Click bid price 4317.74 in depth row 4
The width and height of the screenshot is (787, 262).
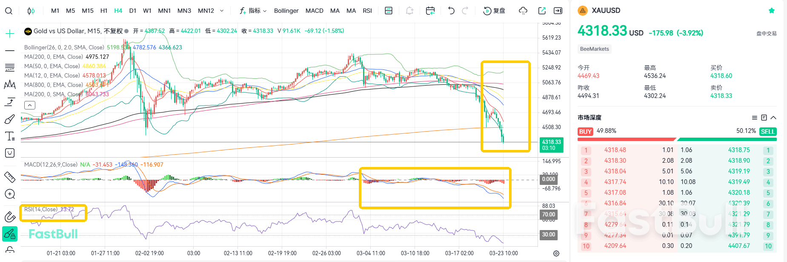point(615,182)
